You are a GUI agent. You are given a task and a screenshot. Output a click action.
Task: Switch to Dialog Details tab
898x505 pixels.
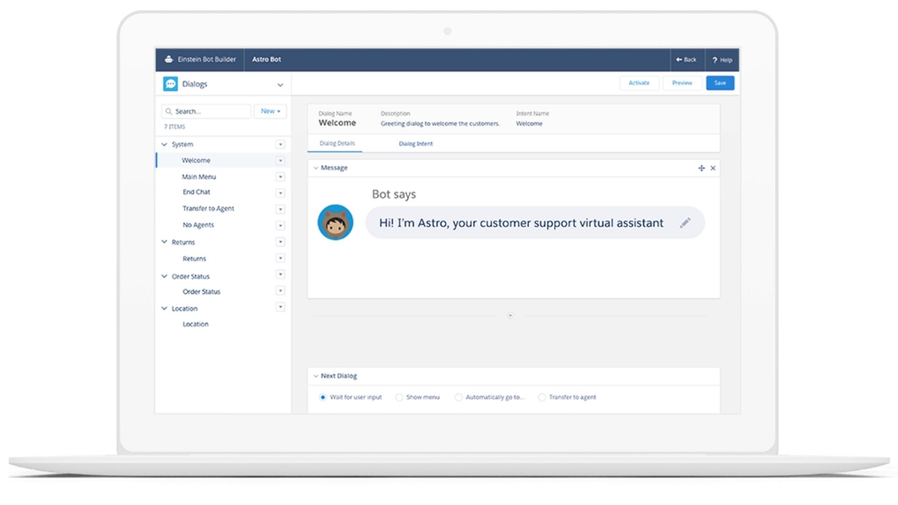(x=337, y=144)
